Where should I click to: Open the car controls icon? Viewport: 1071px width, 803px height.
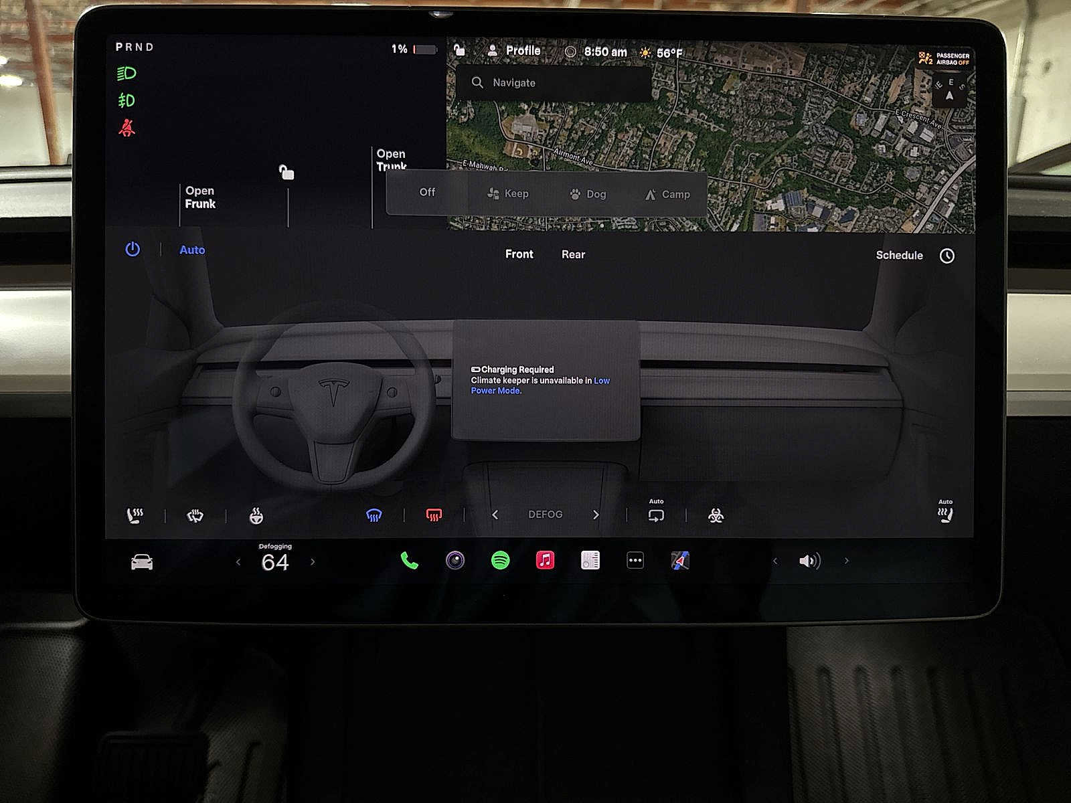(143, 561)
